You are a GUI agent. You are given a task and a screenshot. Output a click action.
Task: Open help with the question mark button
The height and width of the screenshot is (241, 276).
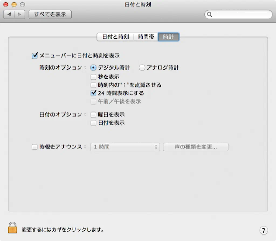tap(263, 230)
